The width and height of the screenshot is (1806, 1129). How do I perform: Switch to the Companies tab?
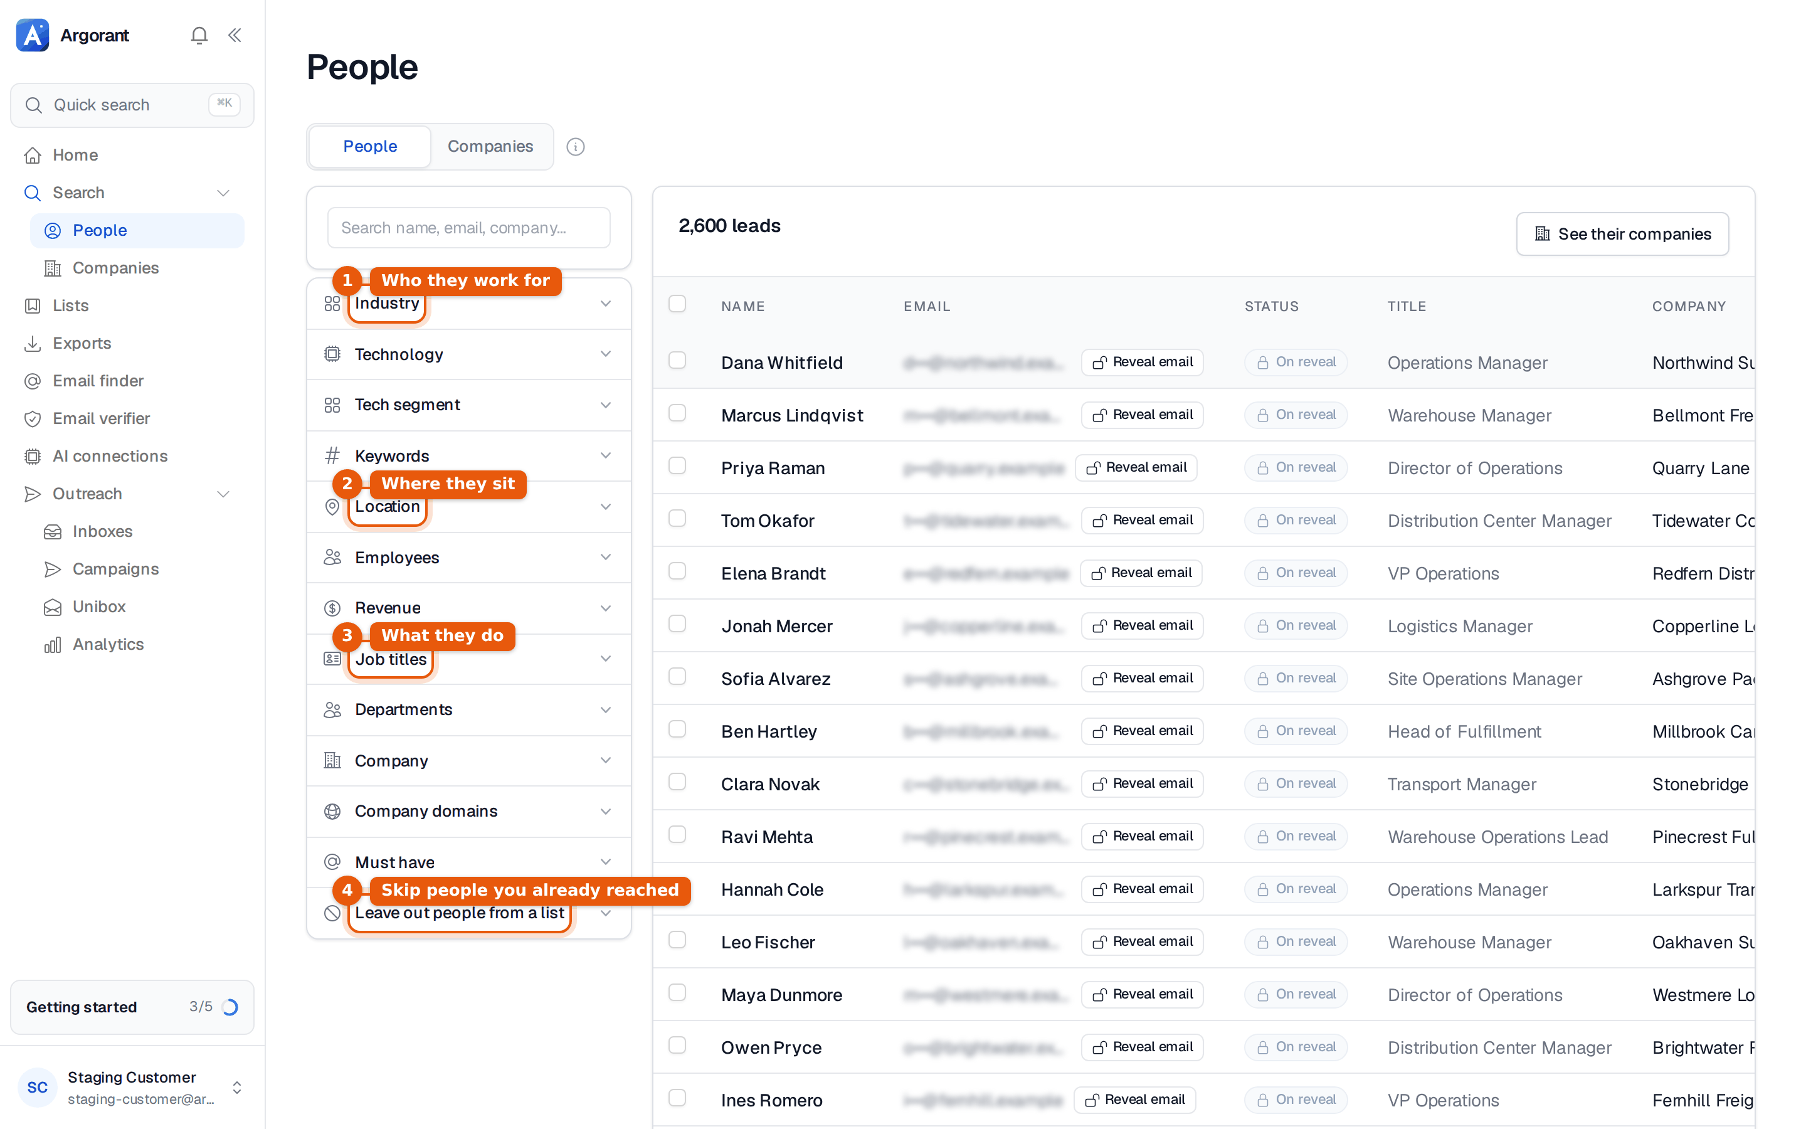coord(490,146)
